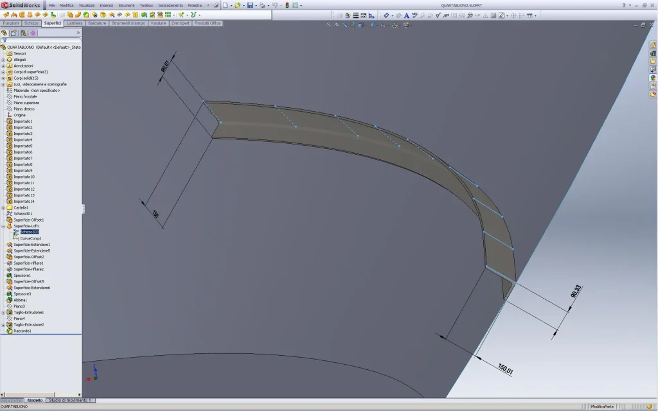Viewport: 658px width, 411px height.
Task: Open dropdown arrow next to Save icon
Action: [256, 5]
